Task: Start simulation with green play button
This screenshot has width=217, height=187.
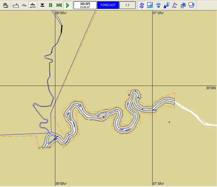Action: [68, 5]
